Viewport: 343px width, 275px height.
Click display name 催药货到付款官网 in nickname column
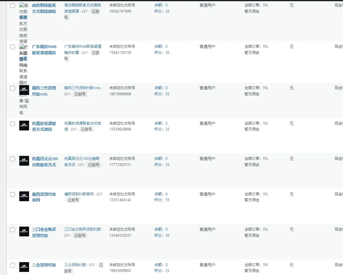(x=79, y=194)
